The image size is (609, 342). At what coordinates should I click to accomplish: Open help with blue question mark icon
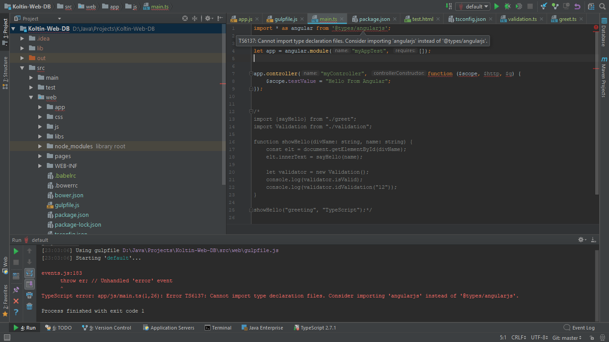click(x=16, y=312)
